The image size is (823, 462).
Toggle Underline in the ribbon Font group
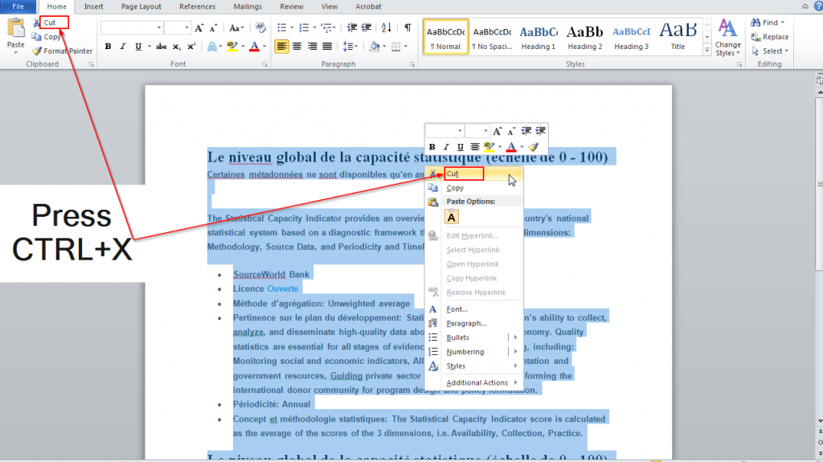coord(138,47)
